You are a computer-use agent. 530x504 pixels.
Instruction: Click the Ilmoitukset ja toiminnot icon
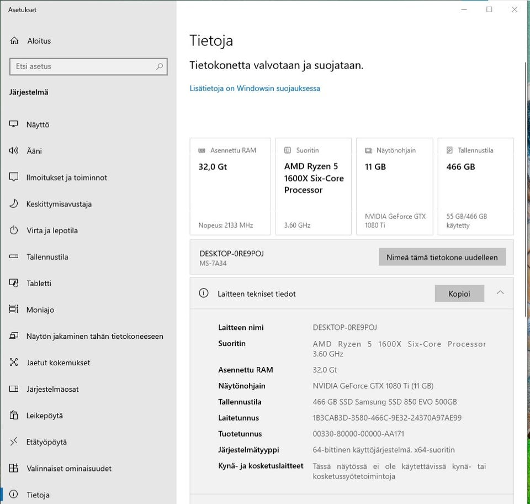pyautogui.click(x=13, y=177)
